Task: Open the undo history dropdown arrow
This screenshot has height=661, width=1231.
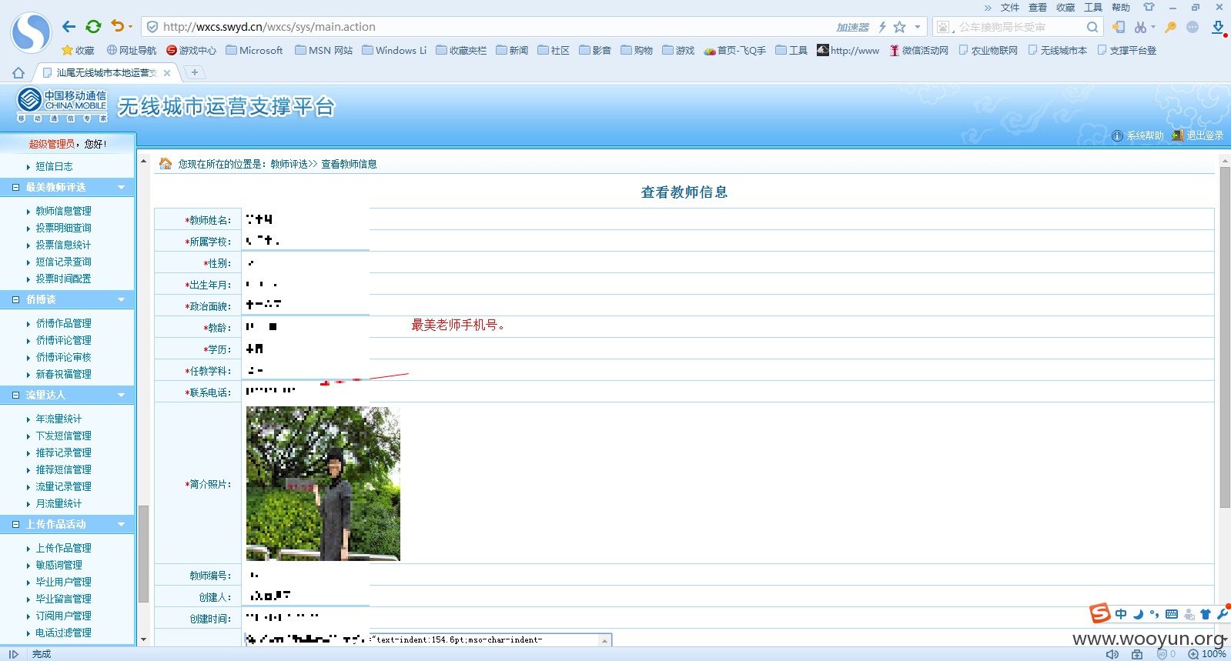Action: 130,27
